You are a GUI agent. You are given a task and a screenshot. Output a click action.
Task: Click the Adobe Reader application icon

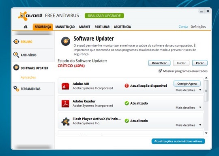click(x=65, y=104)
